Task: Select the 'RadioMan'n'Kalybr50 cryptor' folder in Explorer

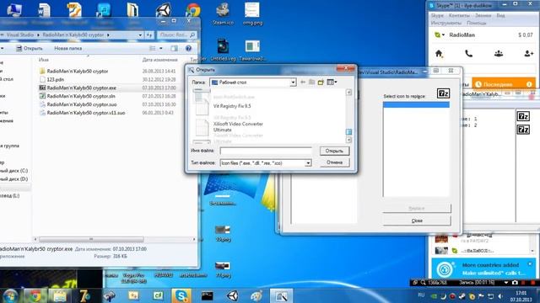Action: (78, 71)
